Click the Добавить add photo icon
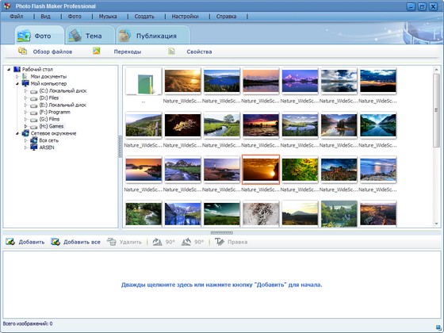This screenshot has height=333, width=444. click(10, 242)
